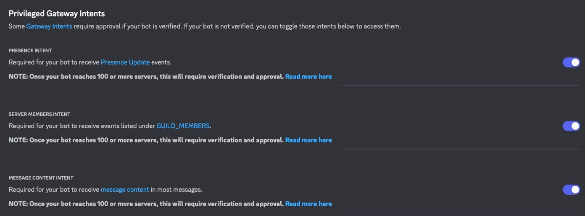Viewport: 585px width, 216px height.
Task: Click Read more here under Presence Intent
Action: pos(308,77)
